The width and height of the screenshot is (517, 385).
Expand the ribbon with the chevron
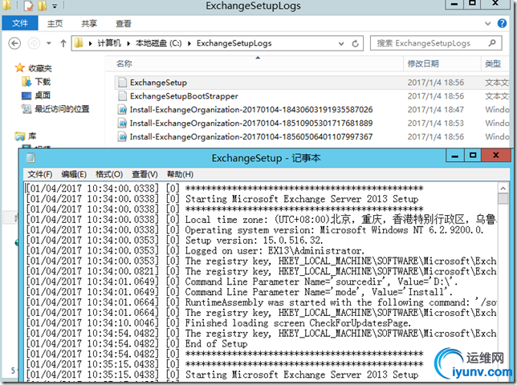[x=487, y=23]
